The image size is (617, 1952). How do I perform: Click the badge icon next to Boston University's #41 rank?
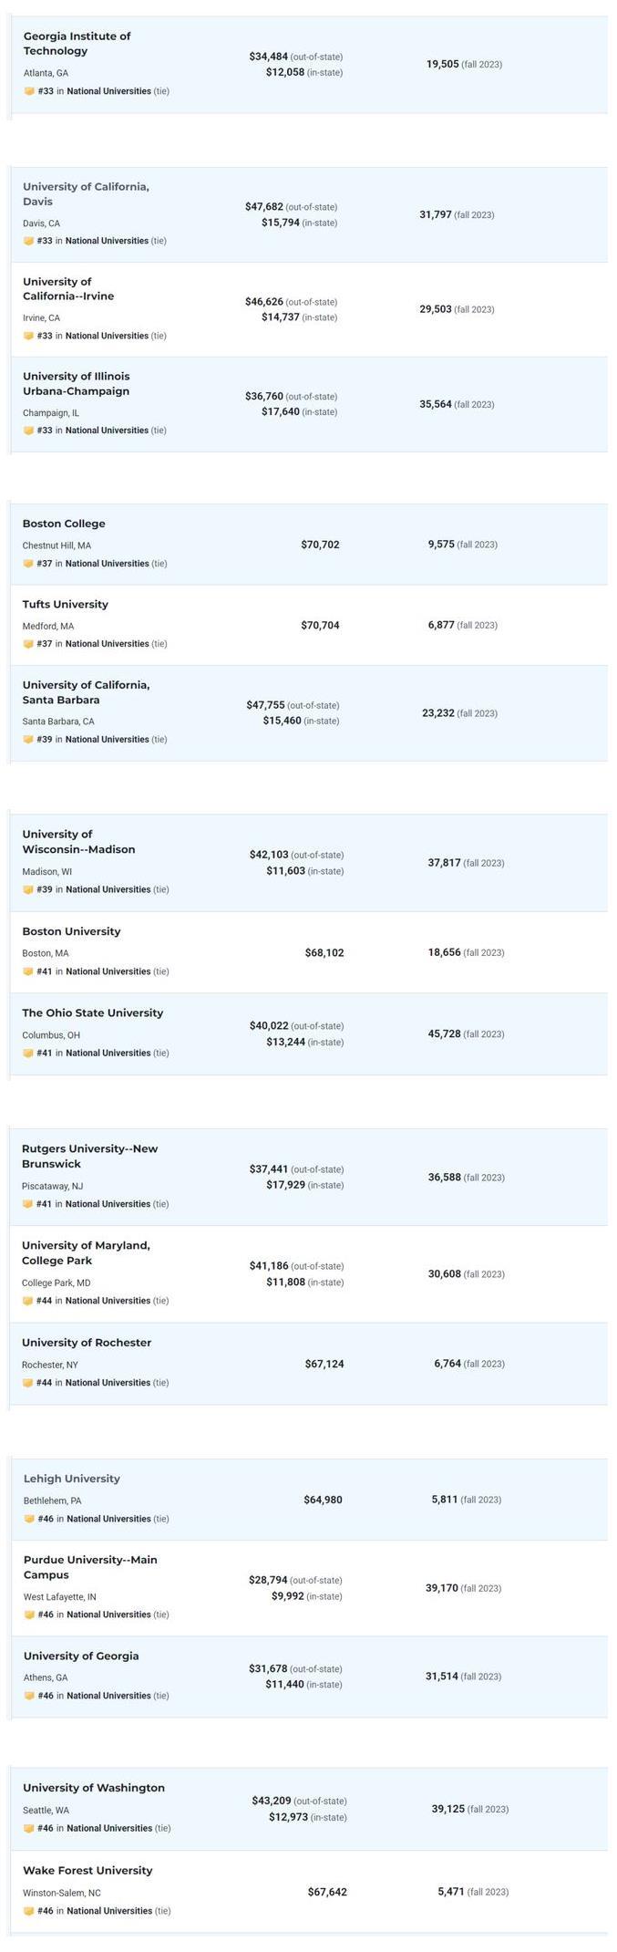[28, 971]
